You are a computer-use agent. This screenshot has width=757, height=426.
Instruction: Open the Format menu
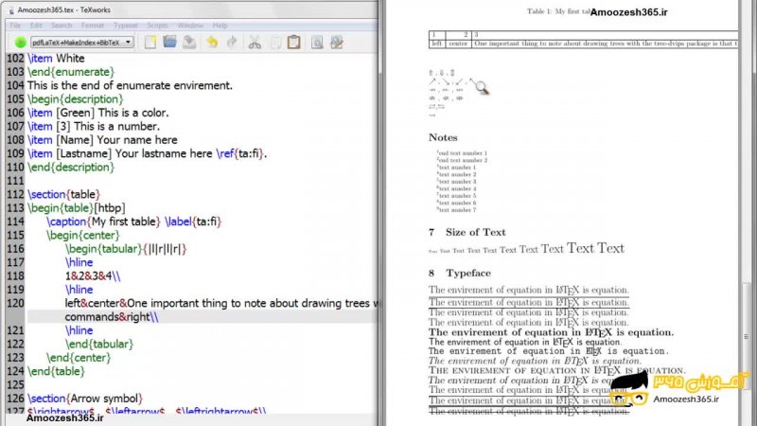pos(93,26)
